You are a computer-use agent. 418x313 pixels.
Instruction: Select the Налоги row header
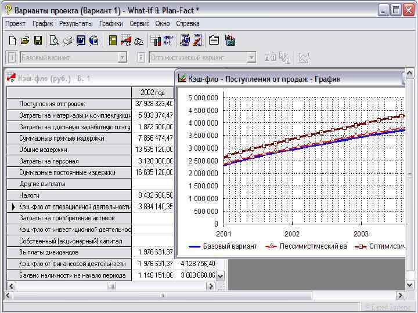(x=69, y=195)
